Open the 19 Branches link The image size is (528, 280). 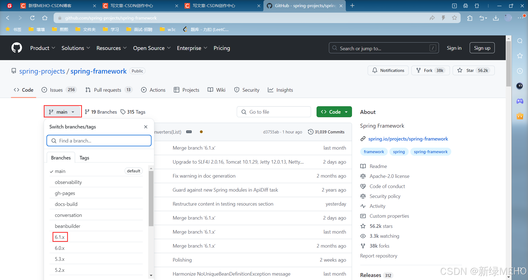101,112
